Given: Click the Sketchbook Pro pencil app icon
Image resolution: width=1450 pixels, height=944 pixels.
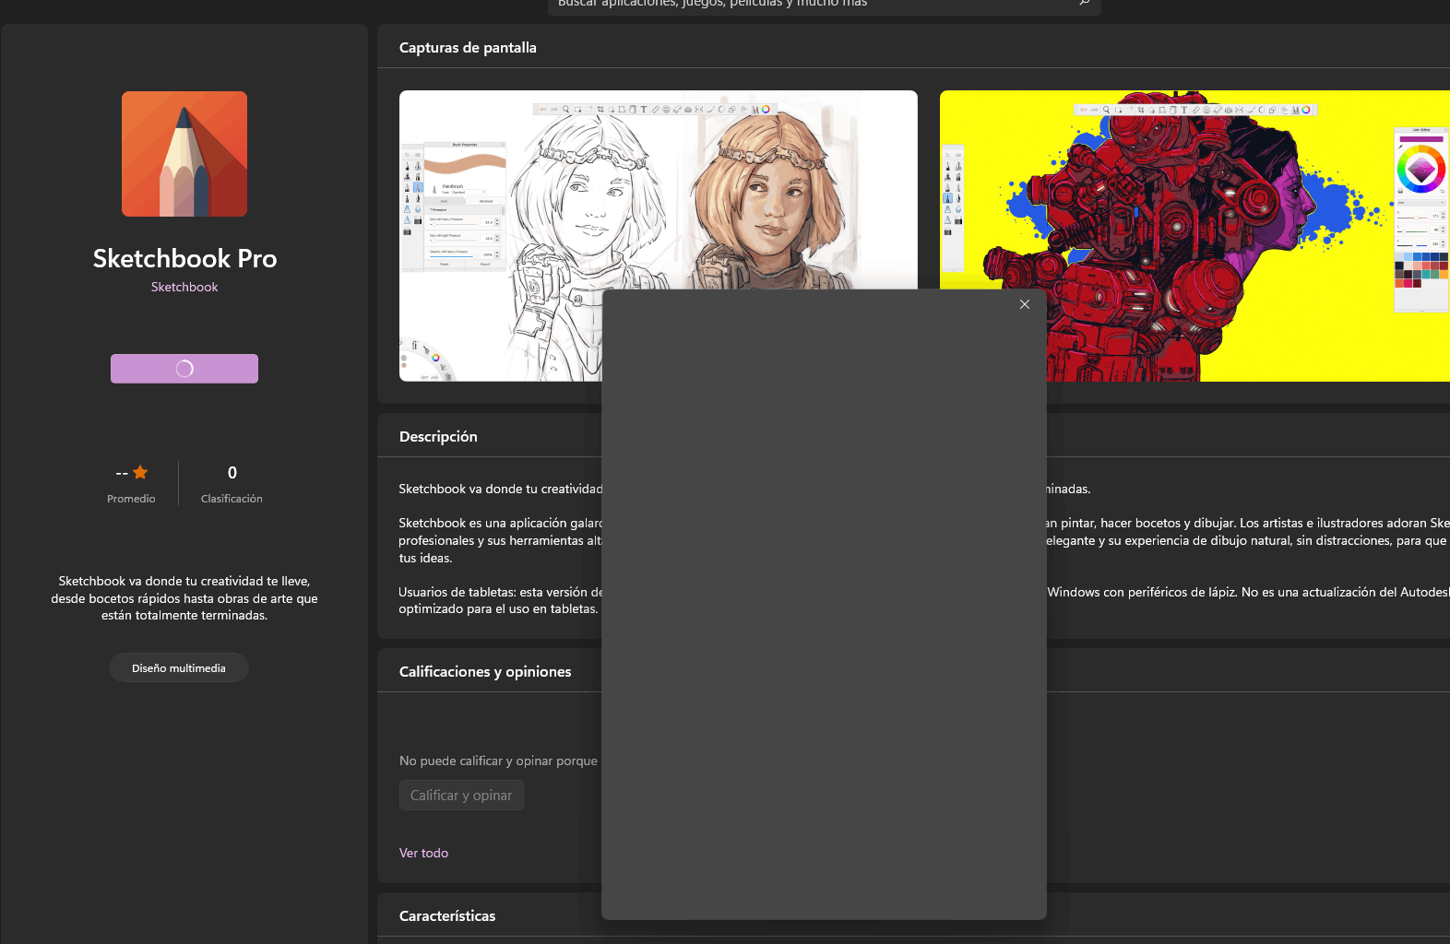Looking at the screenshot, I should 184,154.
